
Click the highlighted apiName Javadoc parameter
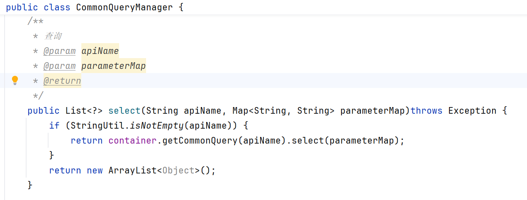point(100,51)
